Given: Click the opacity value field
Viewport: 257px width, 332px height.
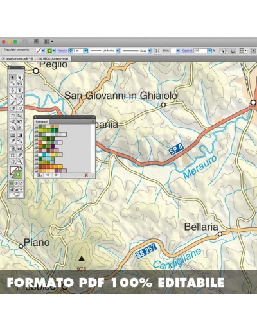Looking at the screenshot, I should [x=200, y=51].
